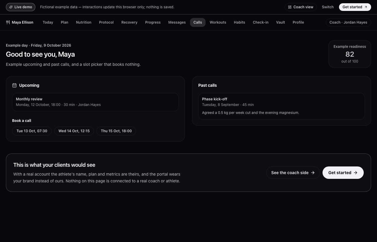The width and height of the screenshot is (377, 242).
Task: Pick the Tue 13 Oct, 07:30 slot
Action: (32, 131)
